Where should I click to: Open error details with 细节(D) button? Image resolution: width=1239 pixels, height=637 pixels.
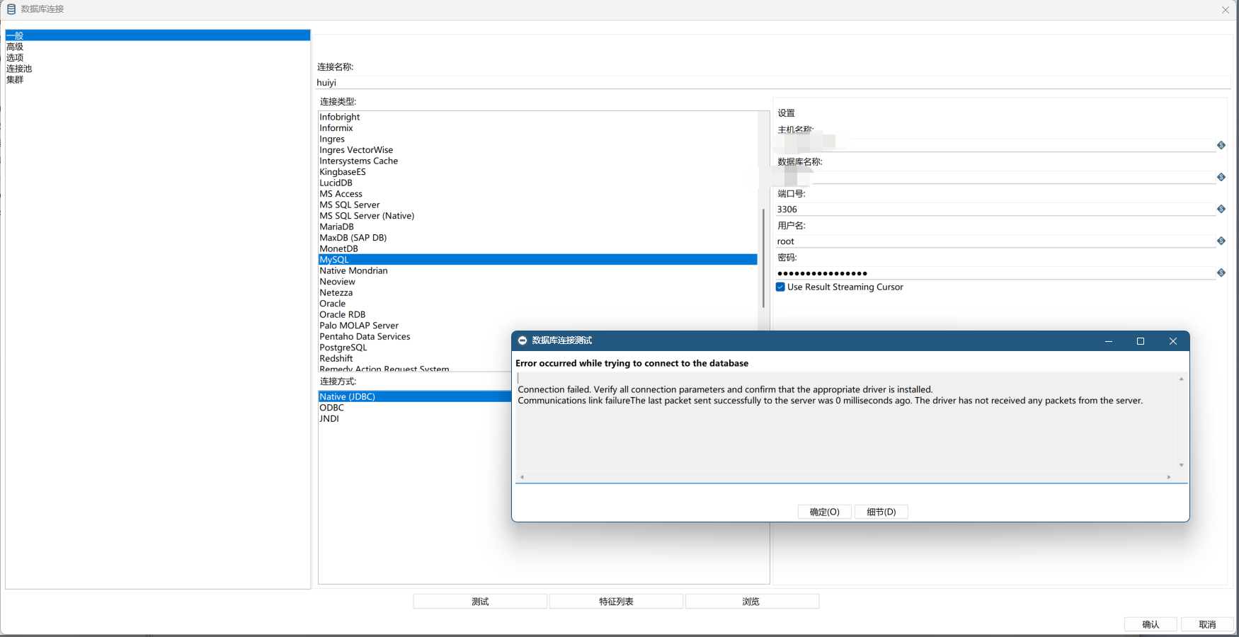point(881,512)
